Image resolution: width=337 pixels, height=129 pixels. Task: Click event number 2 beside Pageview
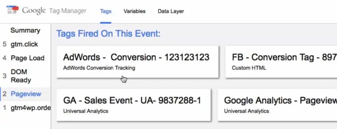click(5, 94)
